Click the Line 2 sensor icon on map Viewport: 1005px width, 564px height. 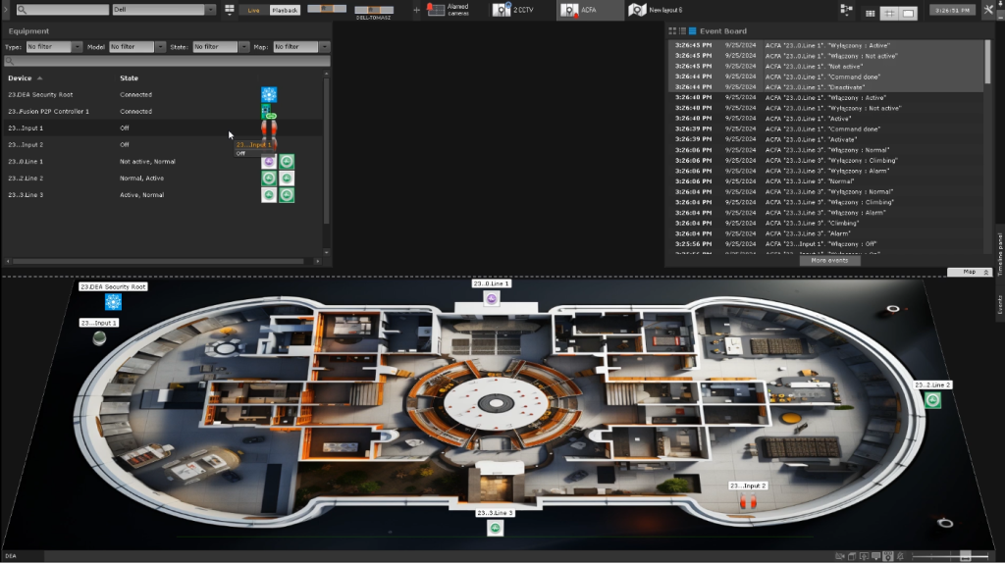pyautogui.click(x=933, y=400)
